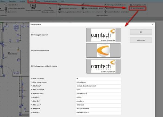Viewport: 163px width, 117px height.
Task: Click Transparenz anpassen label
Action: pyautogui.click(x=69, y=8)
